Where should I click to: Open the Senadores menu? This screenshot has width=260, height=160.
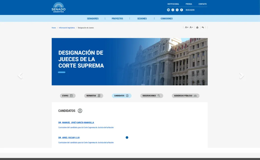coord(93,18)
